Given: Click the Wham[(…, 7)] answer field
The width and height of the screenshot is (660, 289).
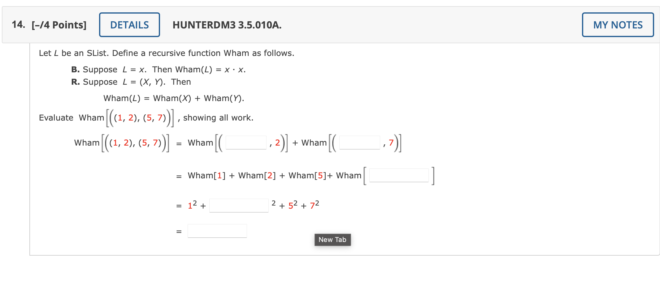Looking at the screenshot, I should (x=359, y=143).
